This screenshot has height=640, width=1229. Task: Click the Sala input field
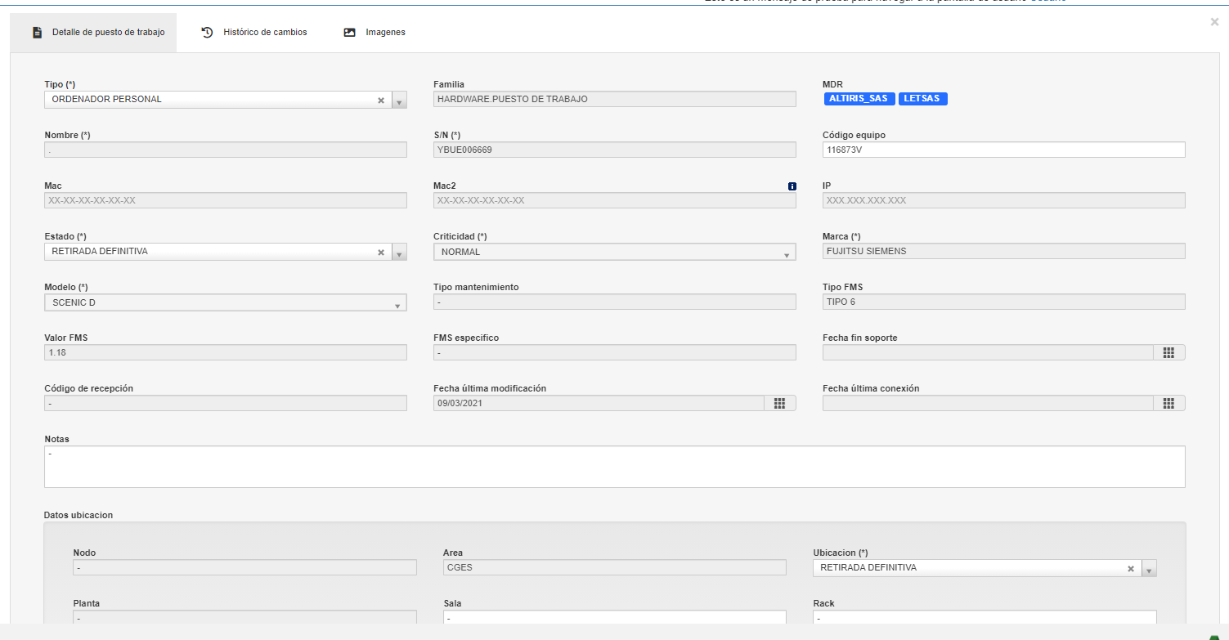614,619
